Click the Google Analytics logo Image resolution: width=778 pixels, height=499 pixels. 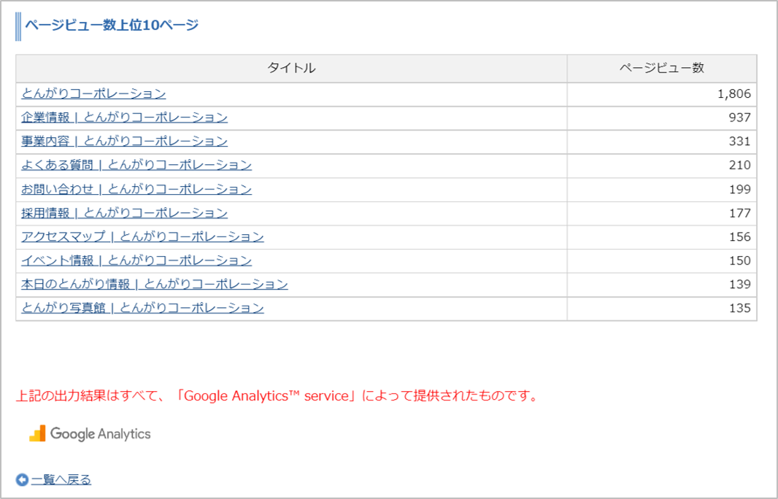coord(91,434)
